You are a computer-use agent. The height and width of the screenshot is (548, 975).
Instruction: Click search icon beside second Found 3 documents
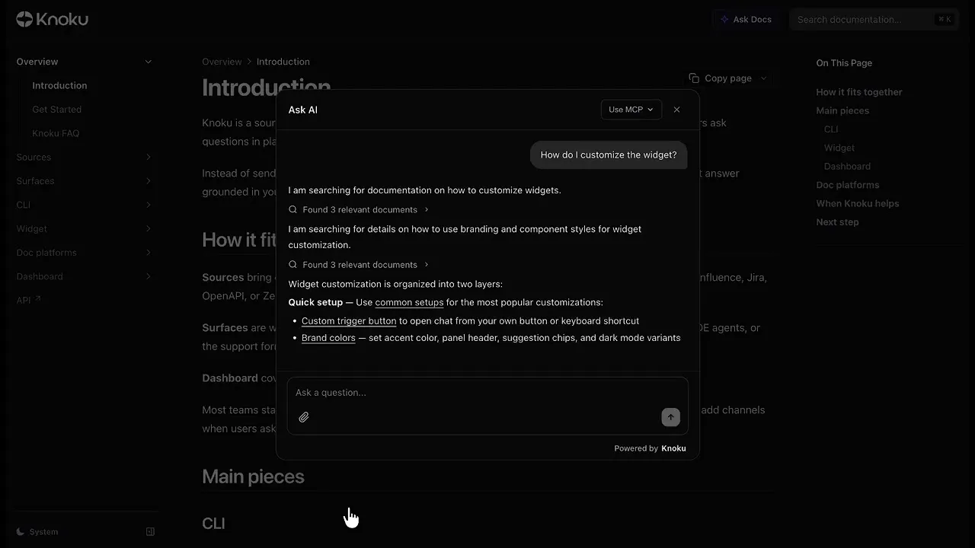tap(293, 265)
